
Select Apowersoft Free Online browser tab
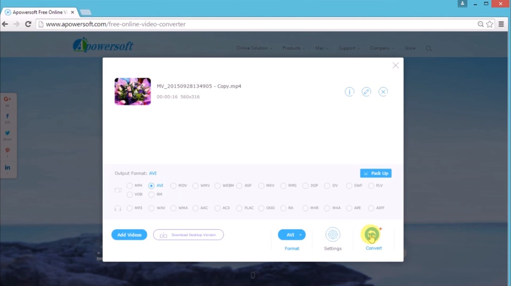tap(39, 12)
